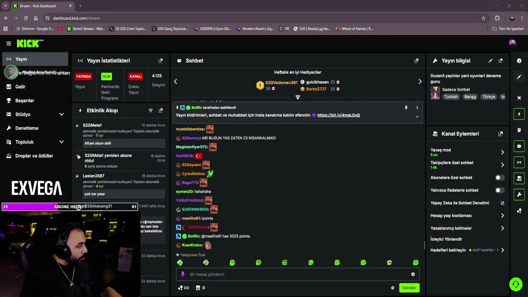
Task: Switch to the Stream - Kick Dashboard browser tab
Action: coord(42,6)
